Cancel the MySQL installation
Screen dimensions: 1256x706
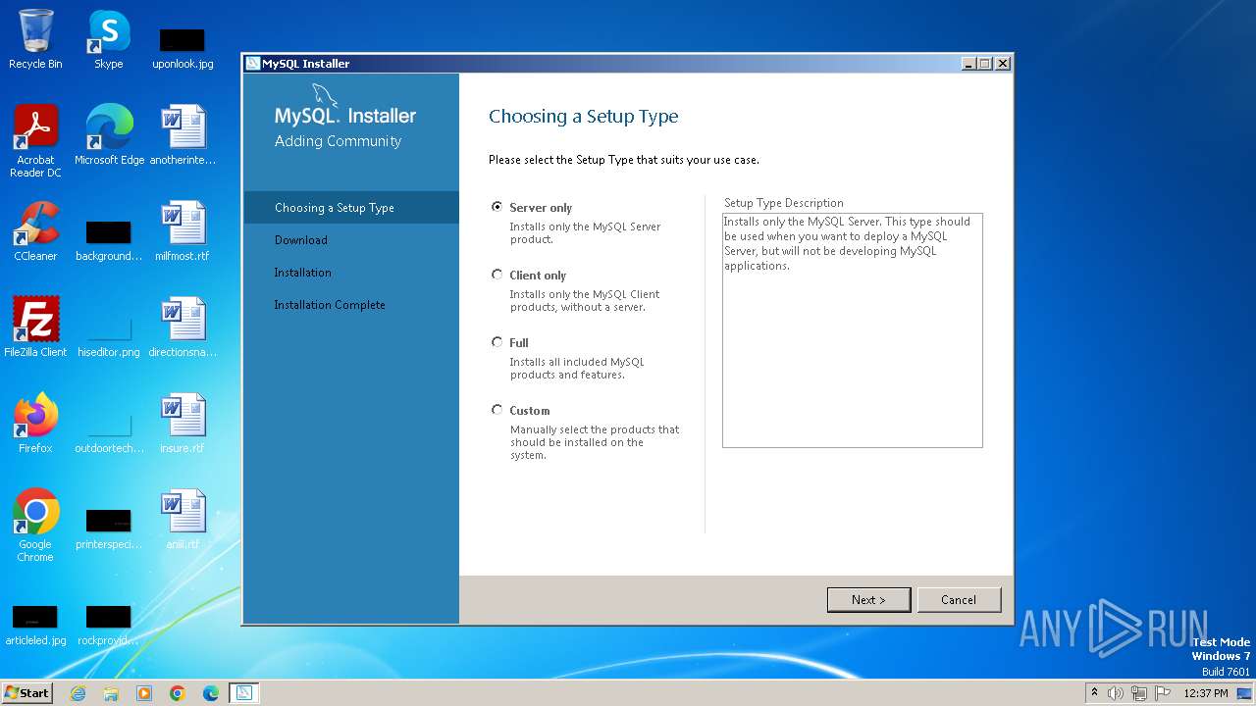[959, 600]
